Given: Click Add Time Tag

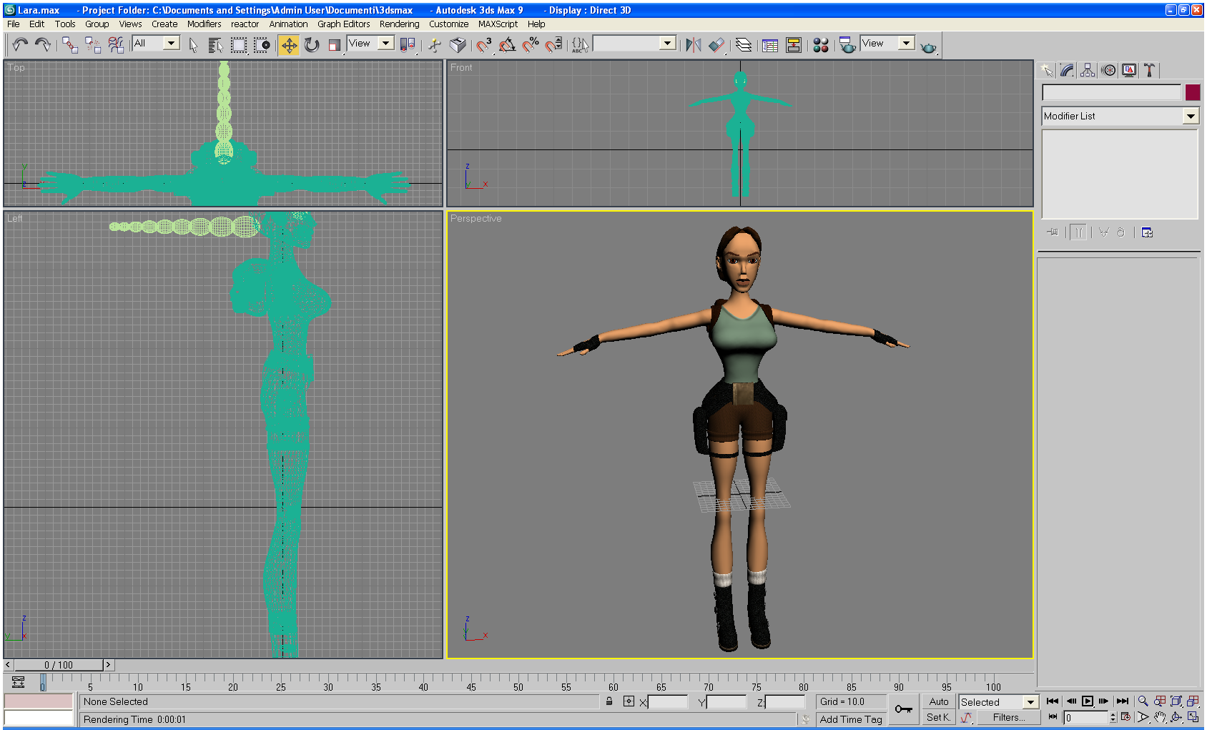Looking at the screenshot, I should pos(851,719).
